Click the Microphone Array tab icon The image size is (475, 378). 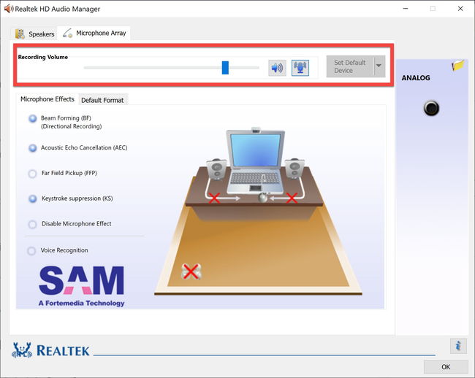(67, 34)
